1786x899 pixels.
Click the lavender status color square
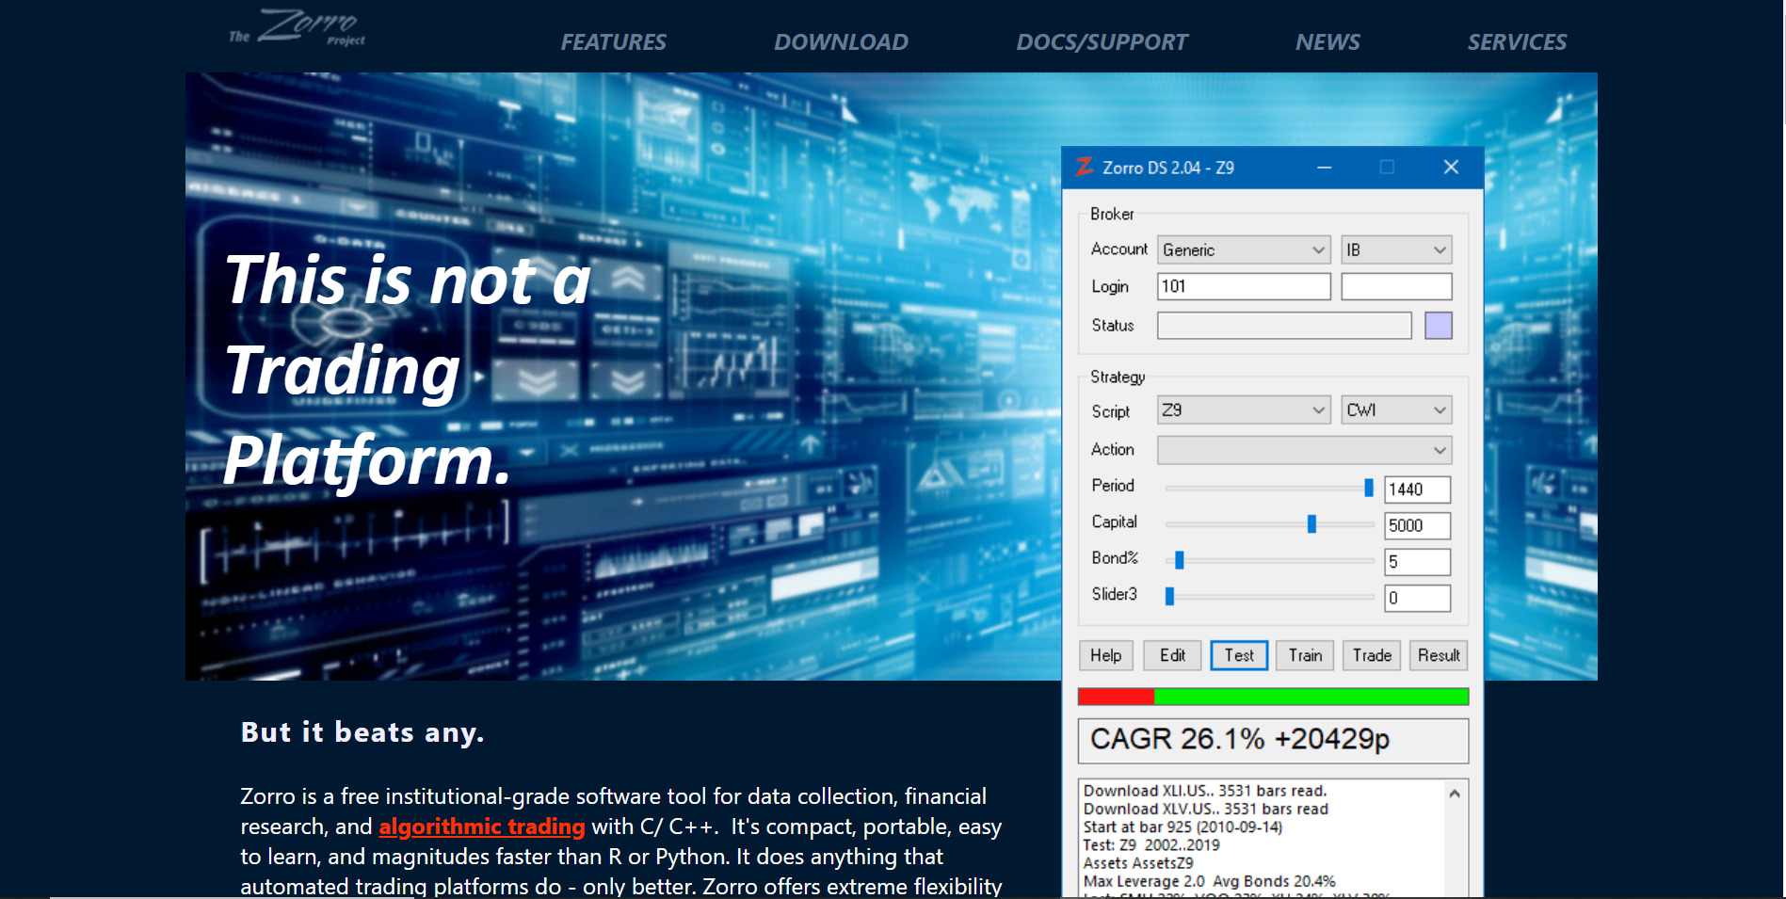1438,326
